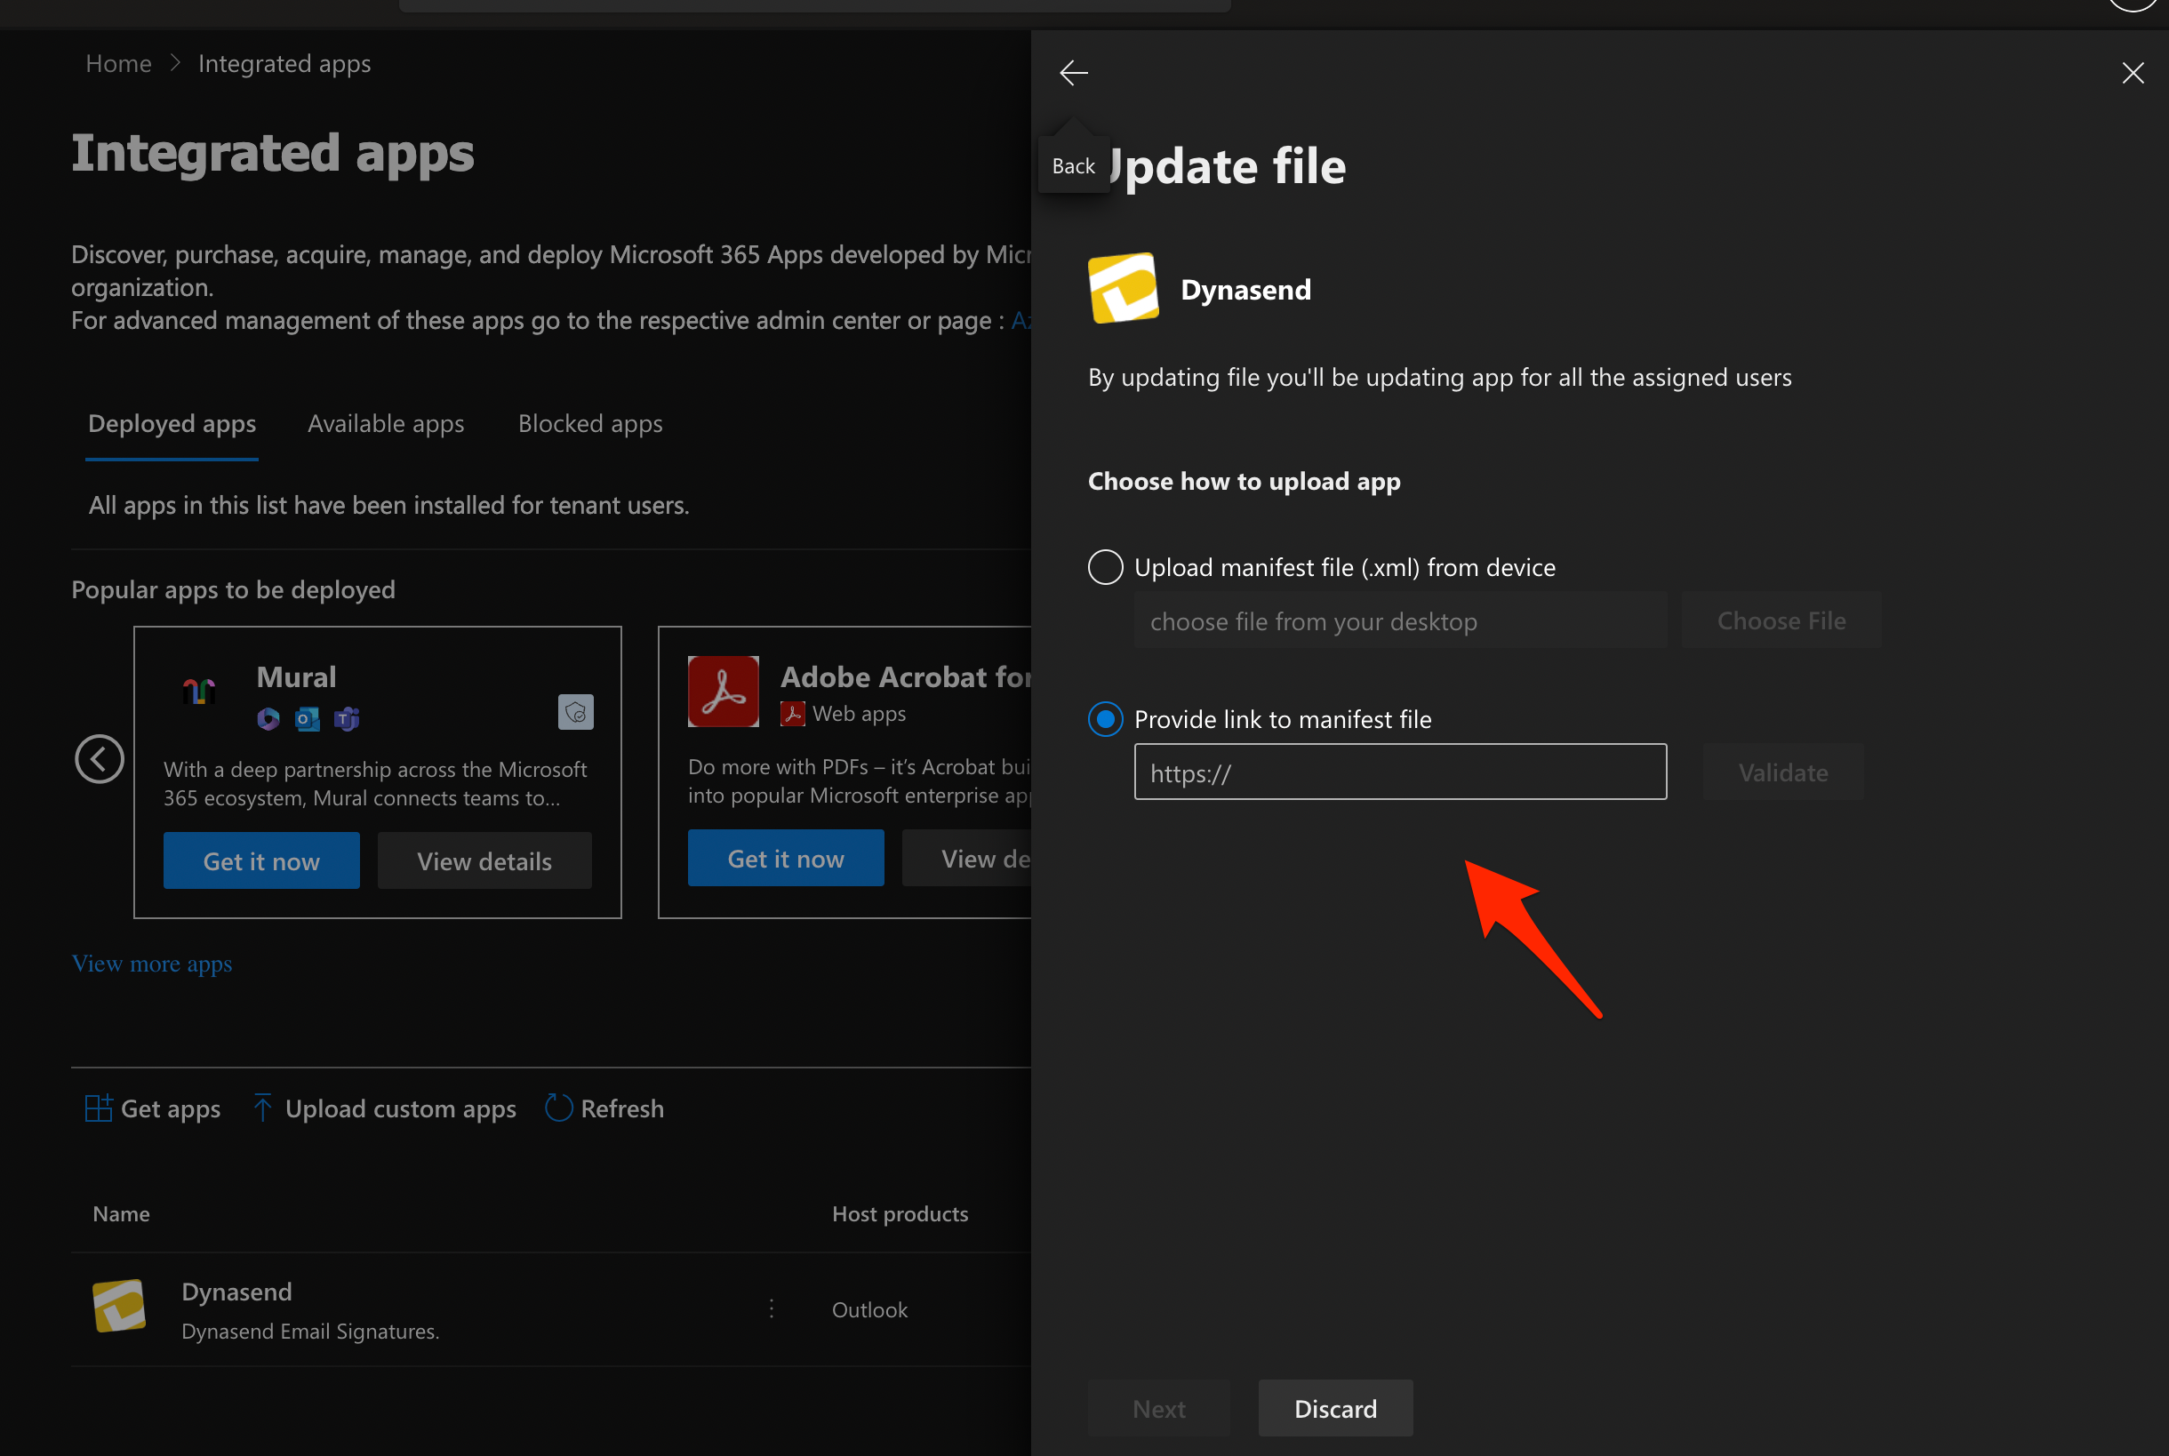Select Provide link to manifest file option
Viewport: 2169px width, 1456px height.
tap(1105, 719)
